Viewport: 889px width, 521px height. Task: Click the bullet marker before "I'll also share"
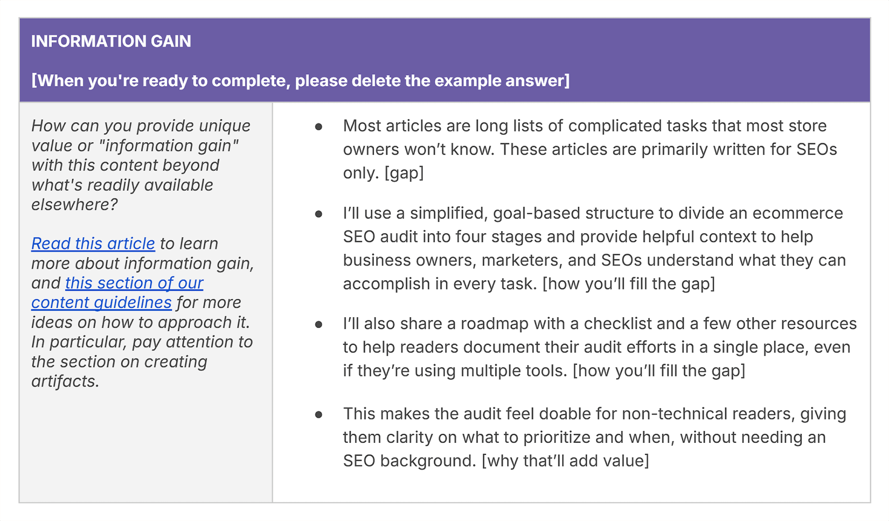coord(319,324)
